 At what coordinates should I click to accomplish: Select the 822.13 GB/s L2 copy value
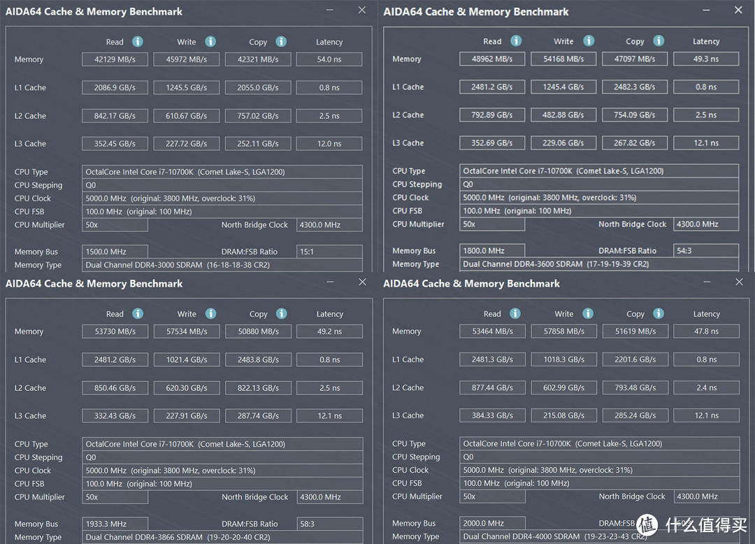pyautogui.click(x=259, y=388)
